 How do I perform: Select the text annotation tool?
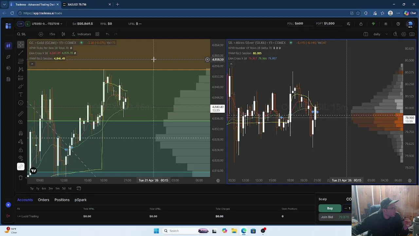[x=21, y=94]
